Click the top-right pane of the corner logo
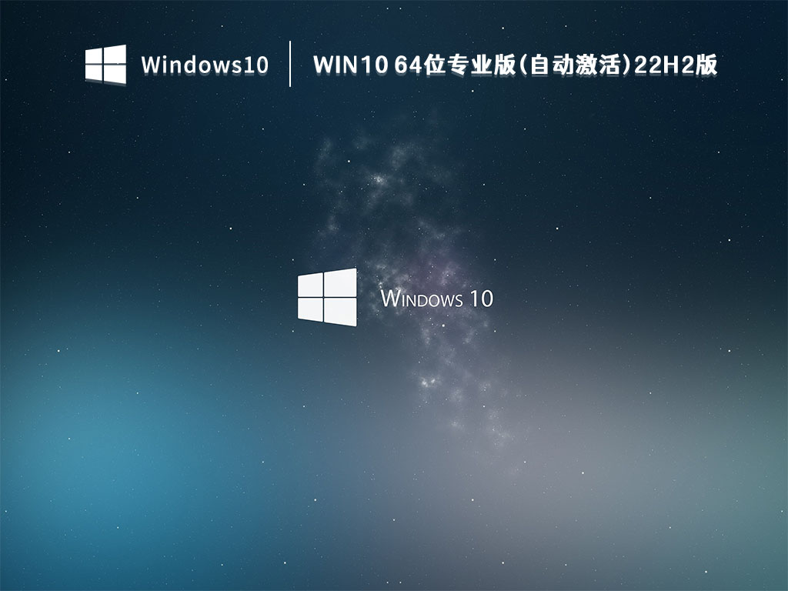Image resolution: width=788 pixels, height=591 pixels. click(x=117, y=52)
